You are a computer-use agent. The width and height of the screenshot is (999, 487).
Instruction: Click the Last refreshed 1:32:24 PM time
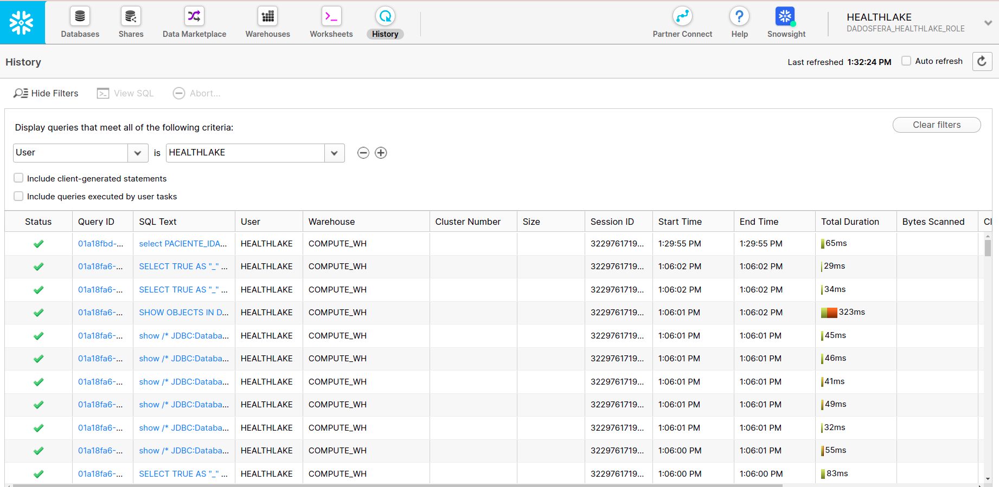[869, 62]
